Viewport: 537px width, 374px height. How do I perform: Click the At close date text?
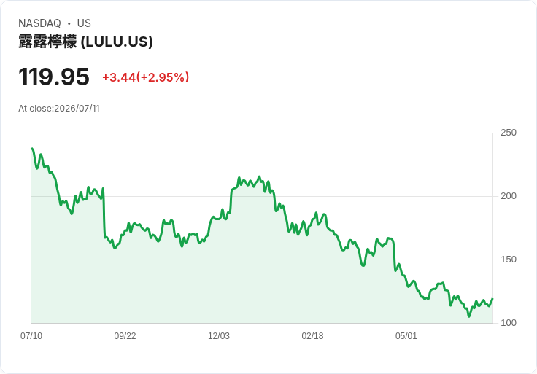point(59,109)
